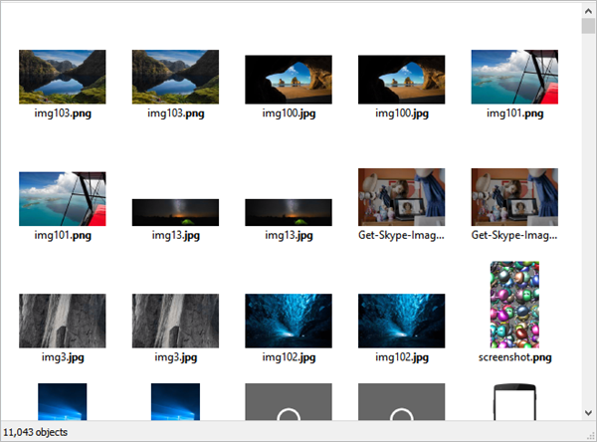Select the screenshot.png colorful spheres thumbnail

[x=514, y=305]
